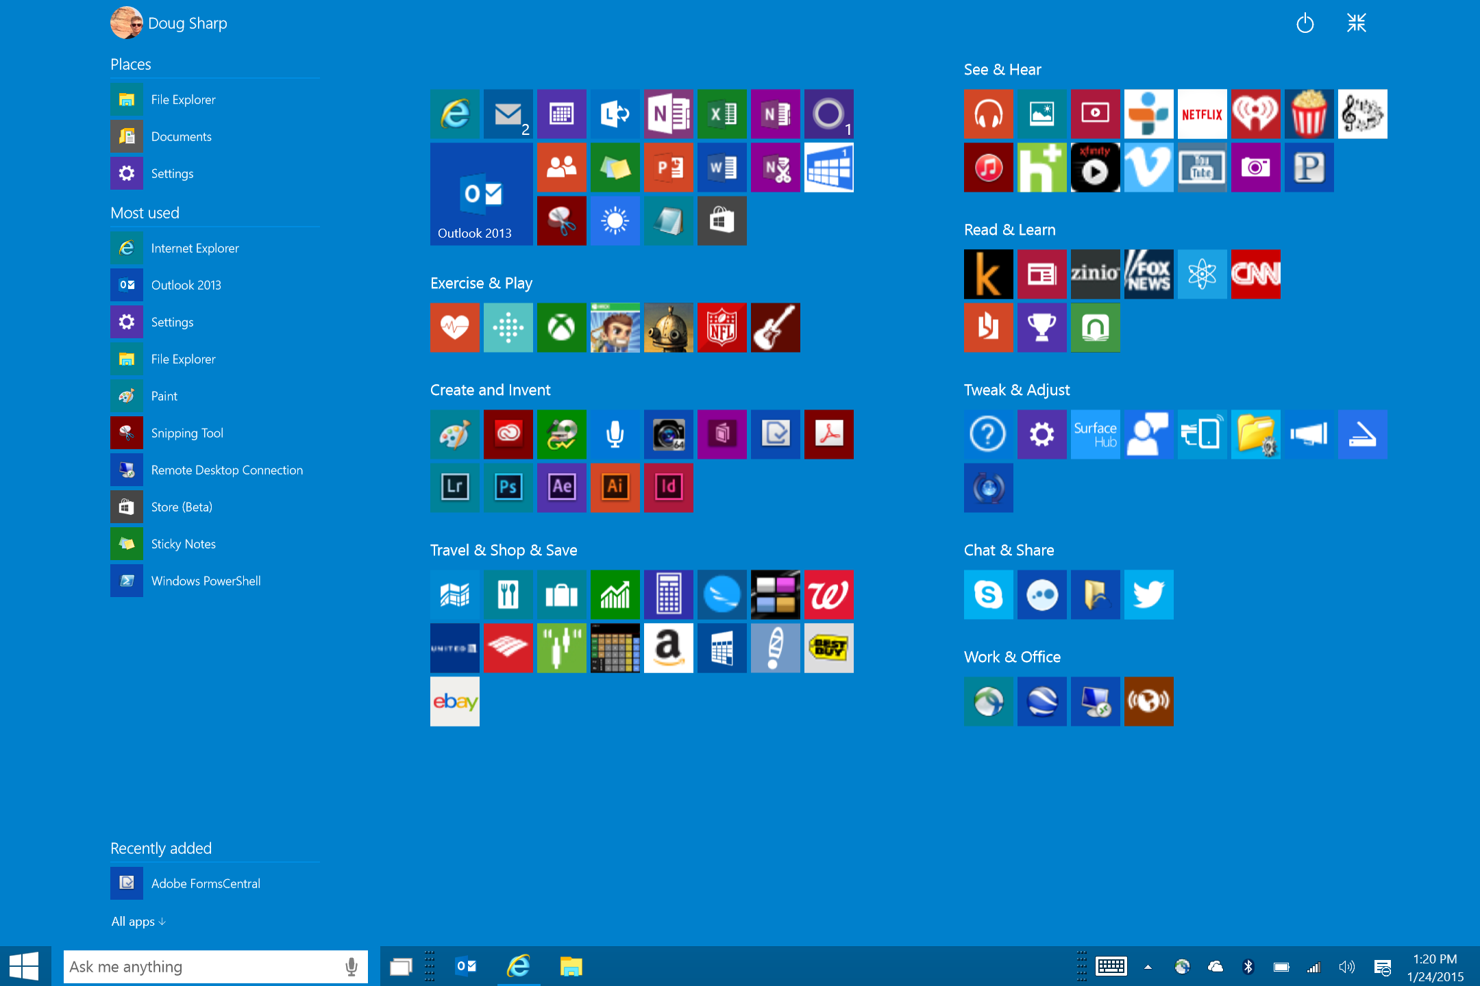
Task: Open Task View on the taskbar
Action: 401,967
